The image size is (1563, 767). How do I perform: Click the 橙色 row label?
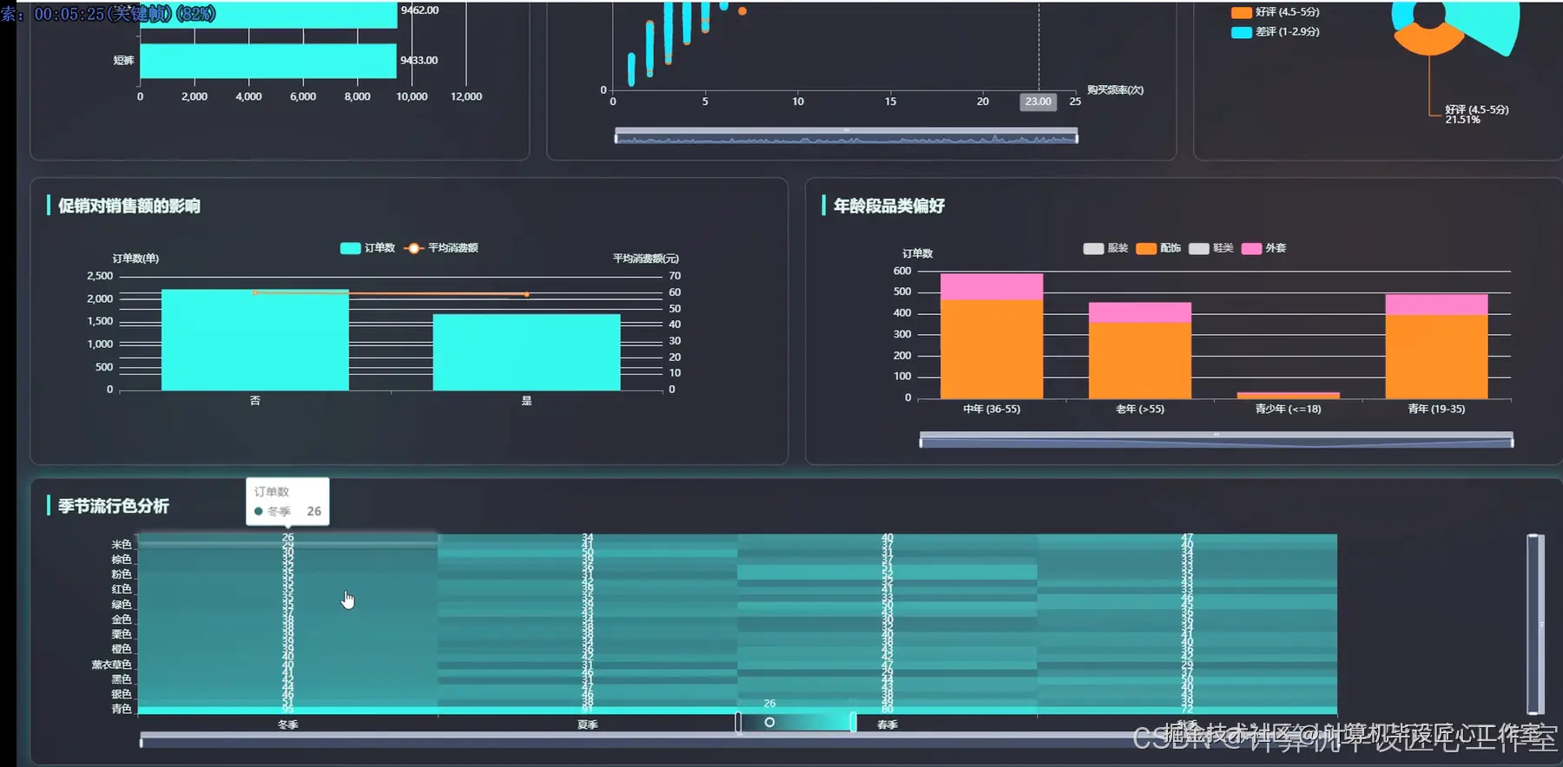coord(122,649)
